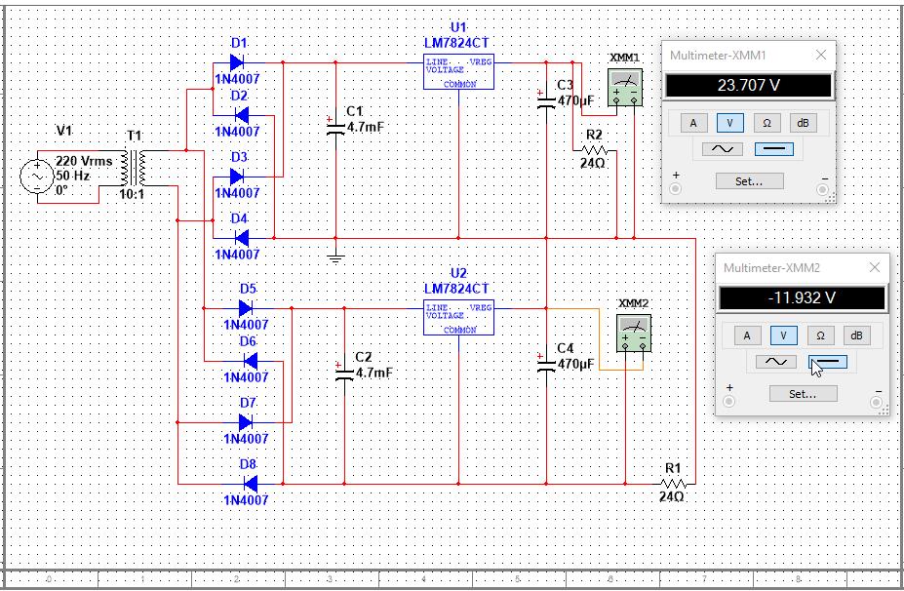Click the U1 LM7824CT regulator component
This screenshot has height=591, width=904.
tap(458, 72)
